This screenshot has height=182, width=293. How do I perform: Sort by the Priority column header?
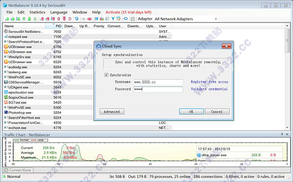coord(99,26)
